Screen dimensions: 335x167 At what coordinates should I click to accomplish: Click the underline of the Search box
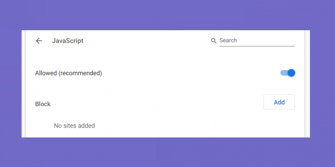coord(257,46)
